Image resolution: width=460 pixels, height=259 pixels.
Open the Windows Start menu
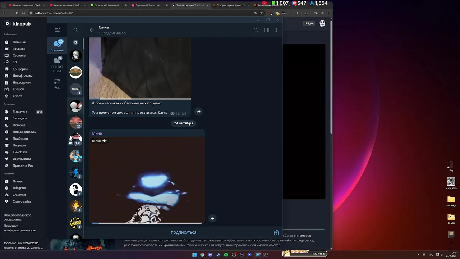click(194, 255)
